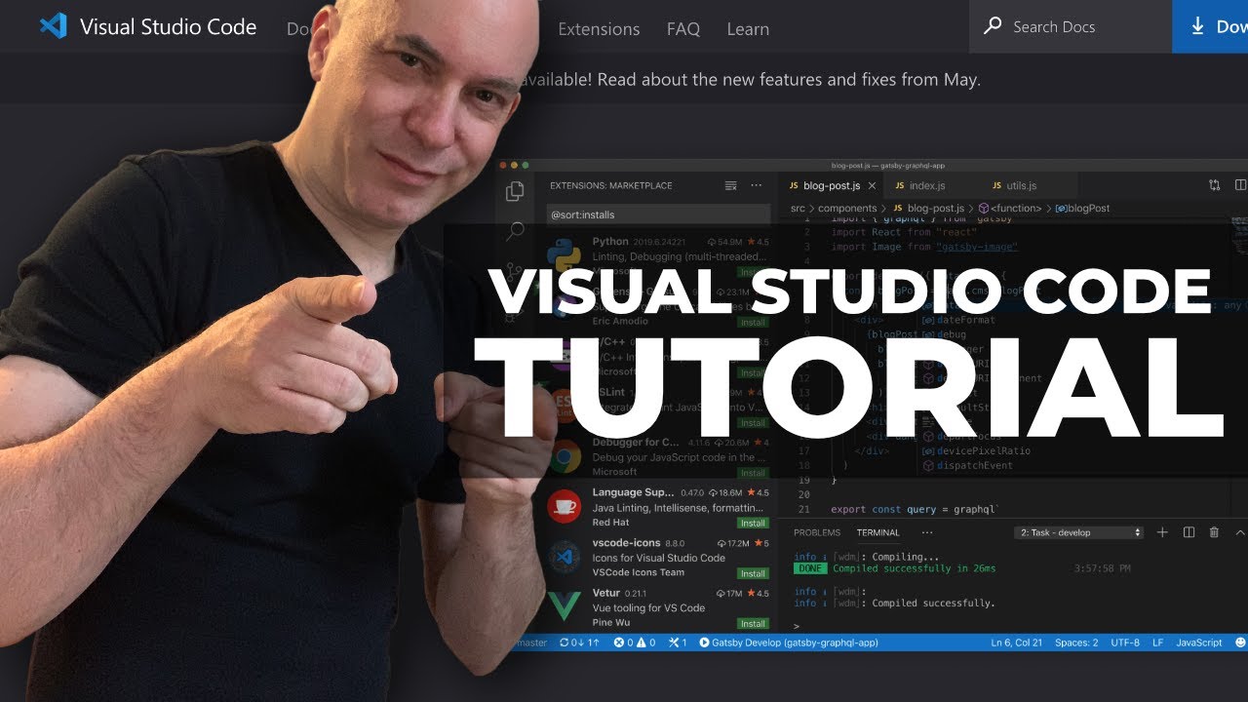Open errors and warnings count in status bar
The width and height of the screenshot is (1248, 702).
635,643
